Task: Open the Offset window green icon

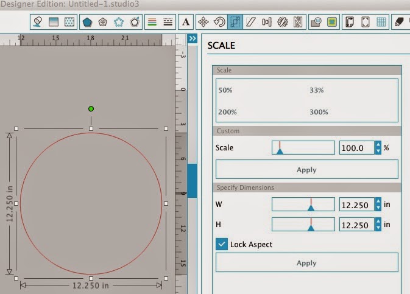Action: (x=332, y=22)
